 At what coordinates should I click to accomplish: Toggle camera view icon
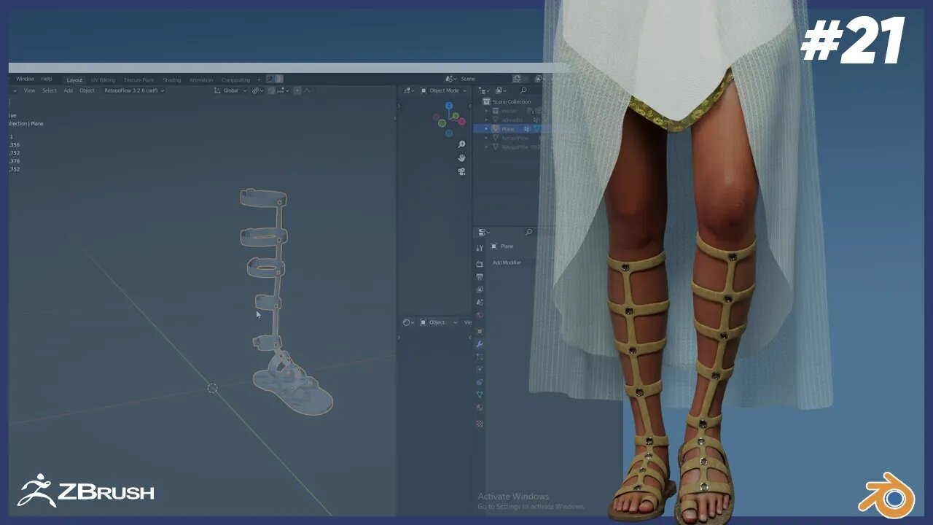(x=461, y=171)
